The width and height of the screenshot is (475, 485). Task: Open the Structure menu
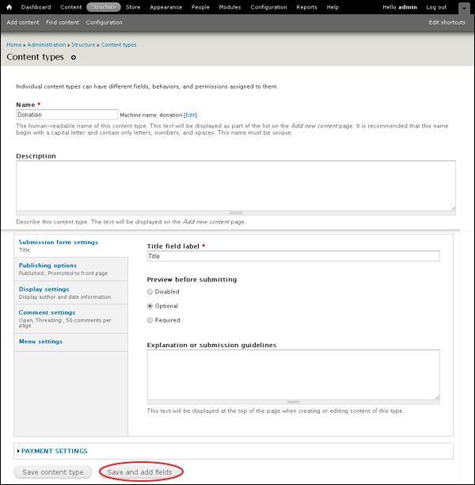(104, 7)
